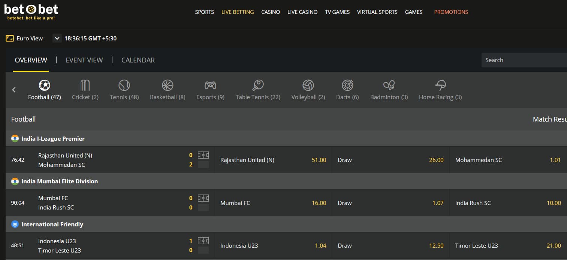Open the GAMES menu
This screenshot has height=260, width=567.
414,12
